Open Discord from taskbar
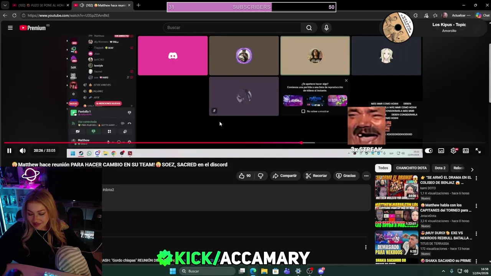The height and width of the screenshot is (276, 491). (321, 271)
